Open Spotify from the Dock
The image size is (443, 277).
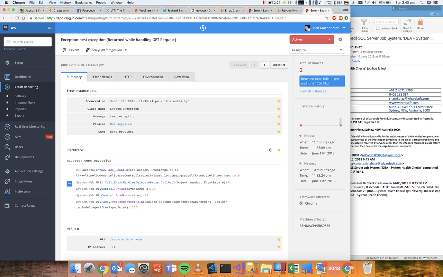184,268
